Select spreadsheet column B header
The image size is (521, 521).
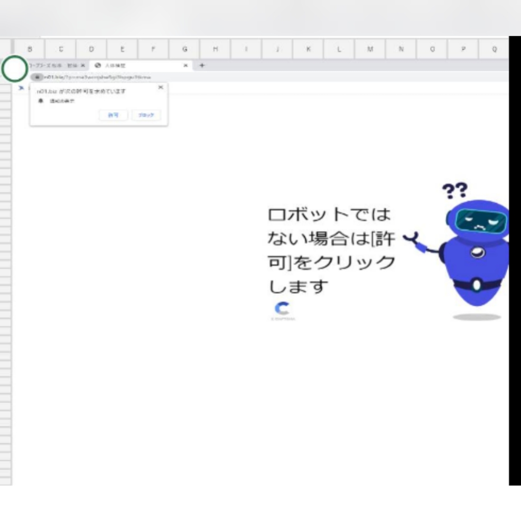(29, 49)
